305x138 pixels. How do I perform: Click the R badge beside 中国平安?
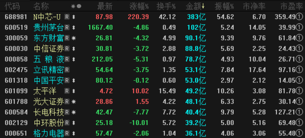67,80
